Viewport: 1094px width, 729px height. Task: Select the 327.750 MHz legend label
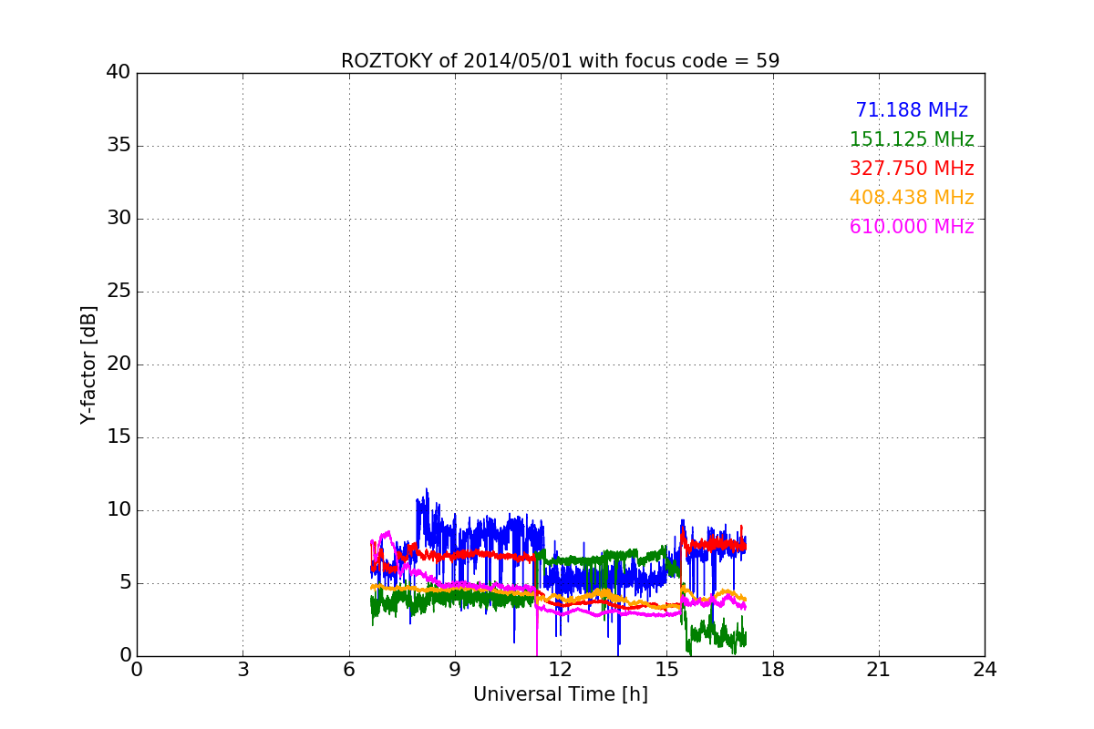tap(912, 169)
